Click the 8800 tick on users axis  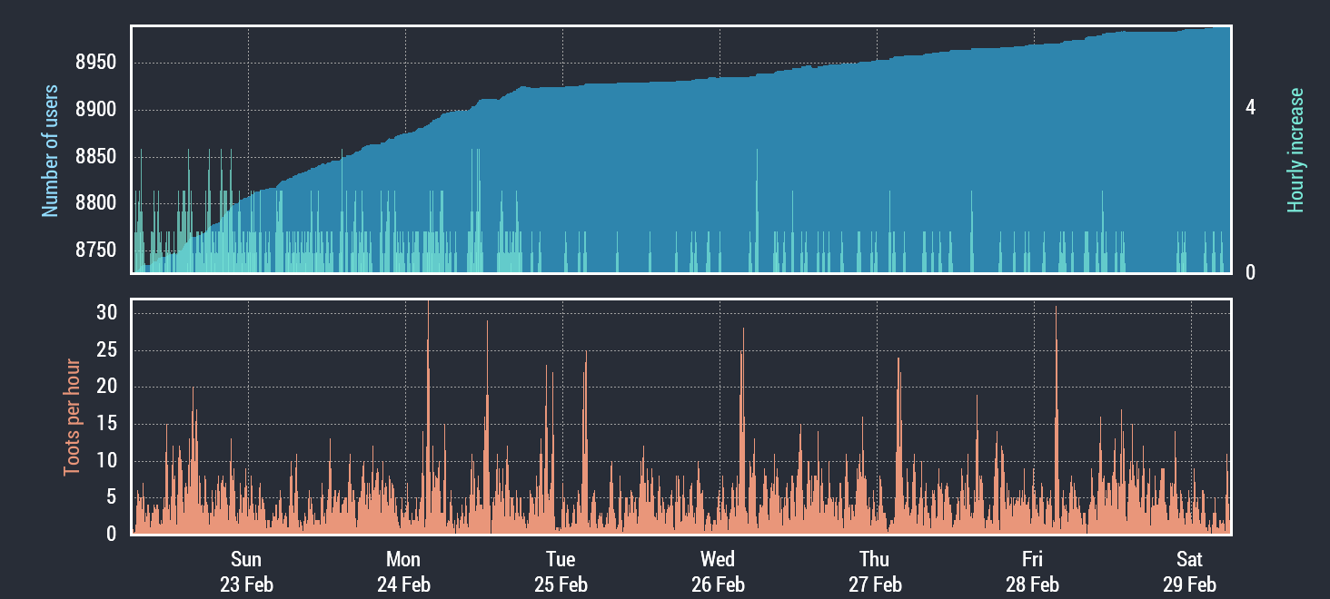pos(94,203)
